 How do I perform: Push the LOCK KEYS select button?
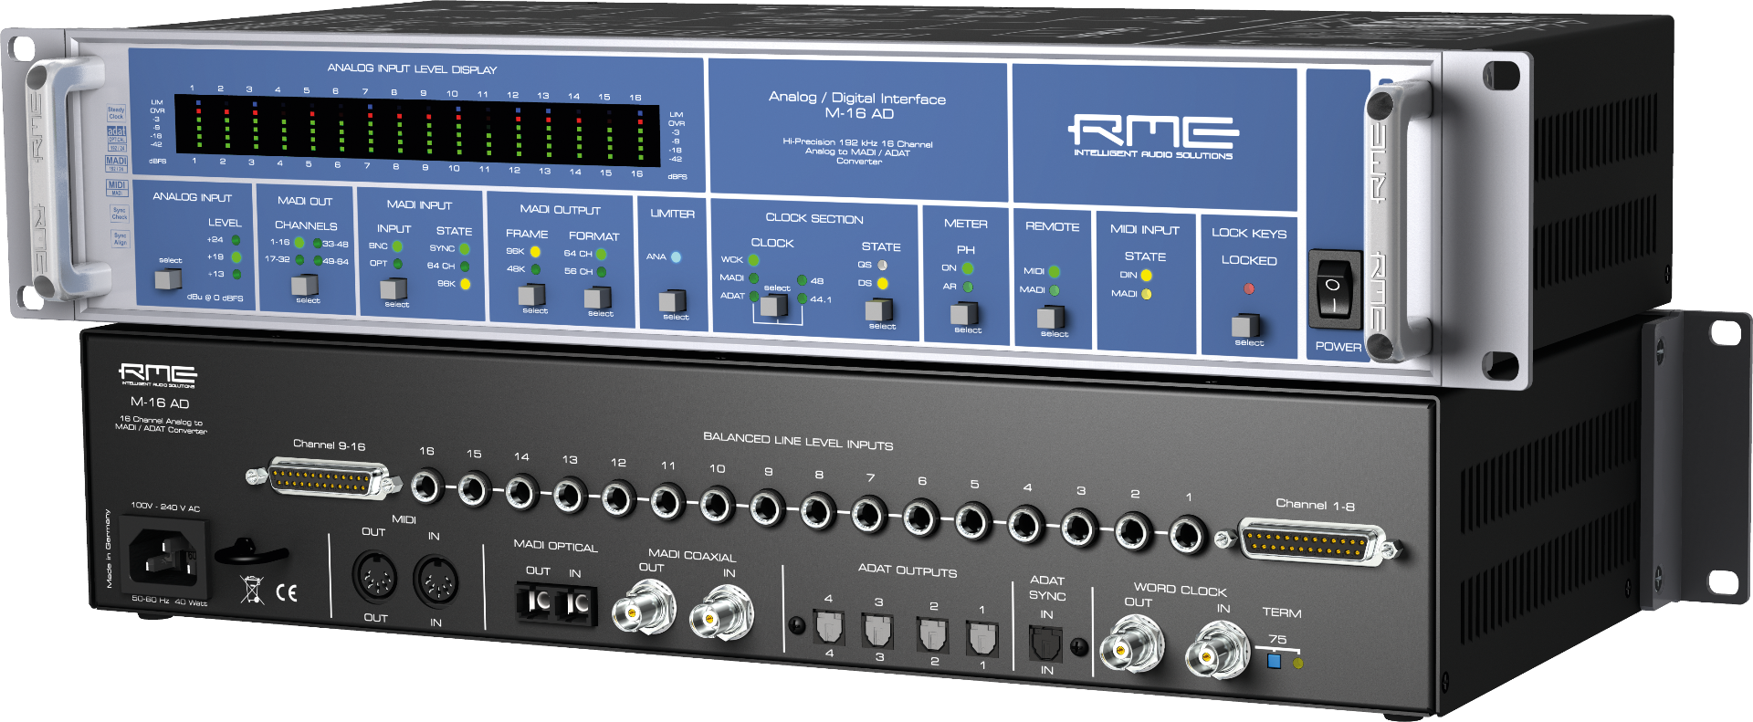tap(1245, 326)
